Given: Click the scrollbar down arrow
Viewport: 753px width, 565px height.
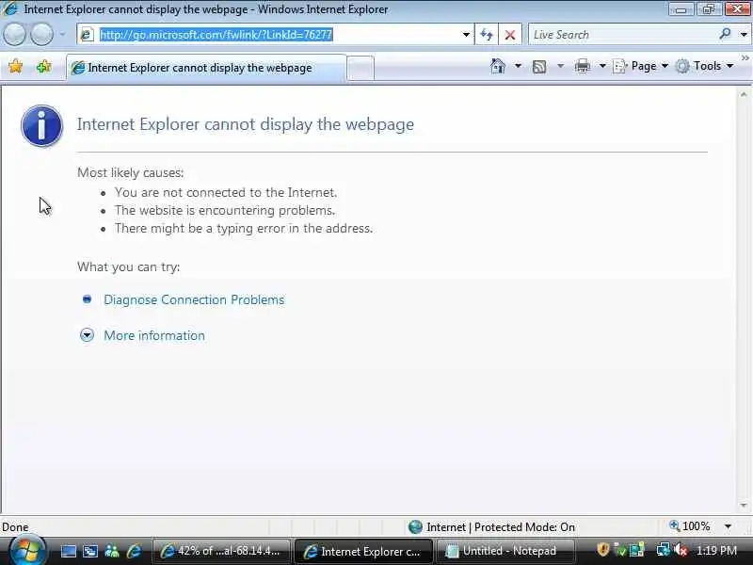Looking at the screenshot, I should pos(744,505).
